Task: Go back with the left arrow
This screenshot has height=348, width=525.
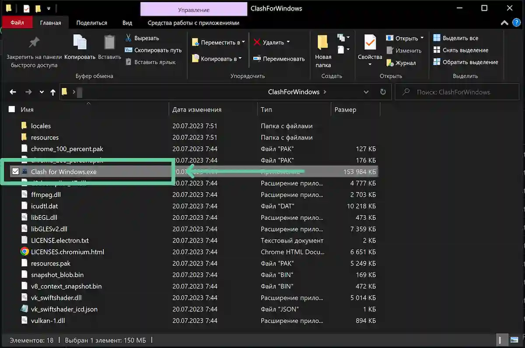Action: 13,92
